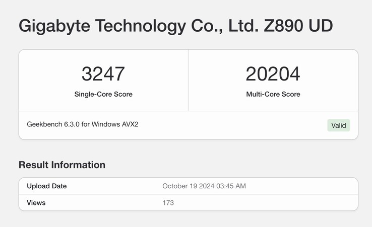Viewport: 372px width, 227px height.
Task: Click the 3247 single-core score number
Action: pyautogui.click(x=103, y=74)
